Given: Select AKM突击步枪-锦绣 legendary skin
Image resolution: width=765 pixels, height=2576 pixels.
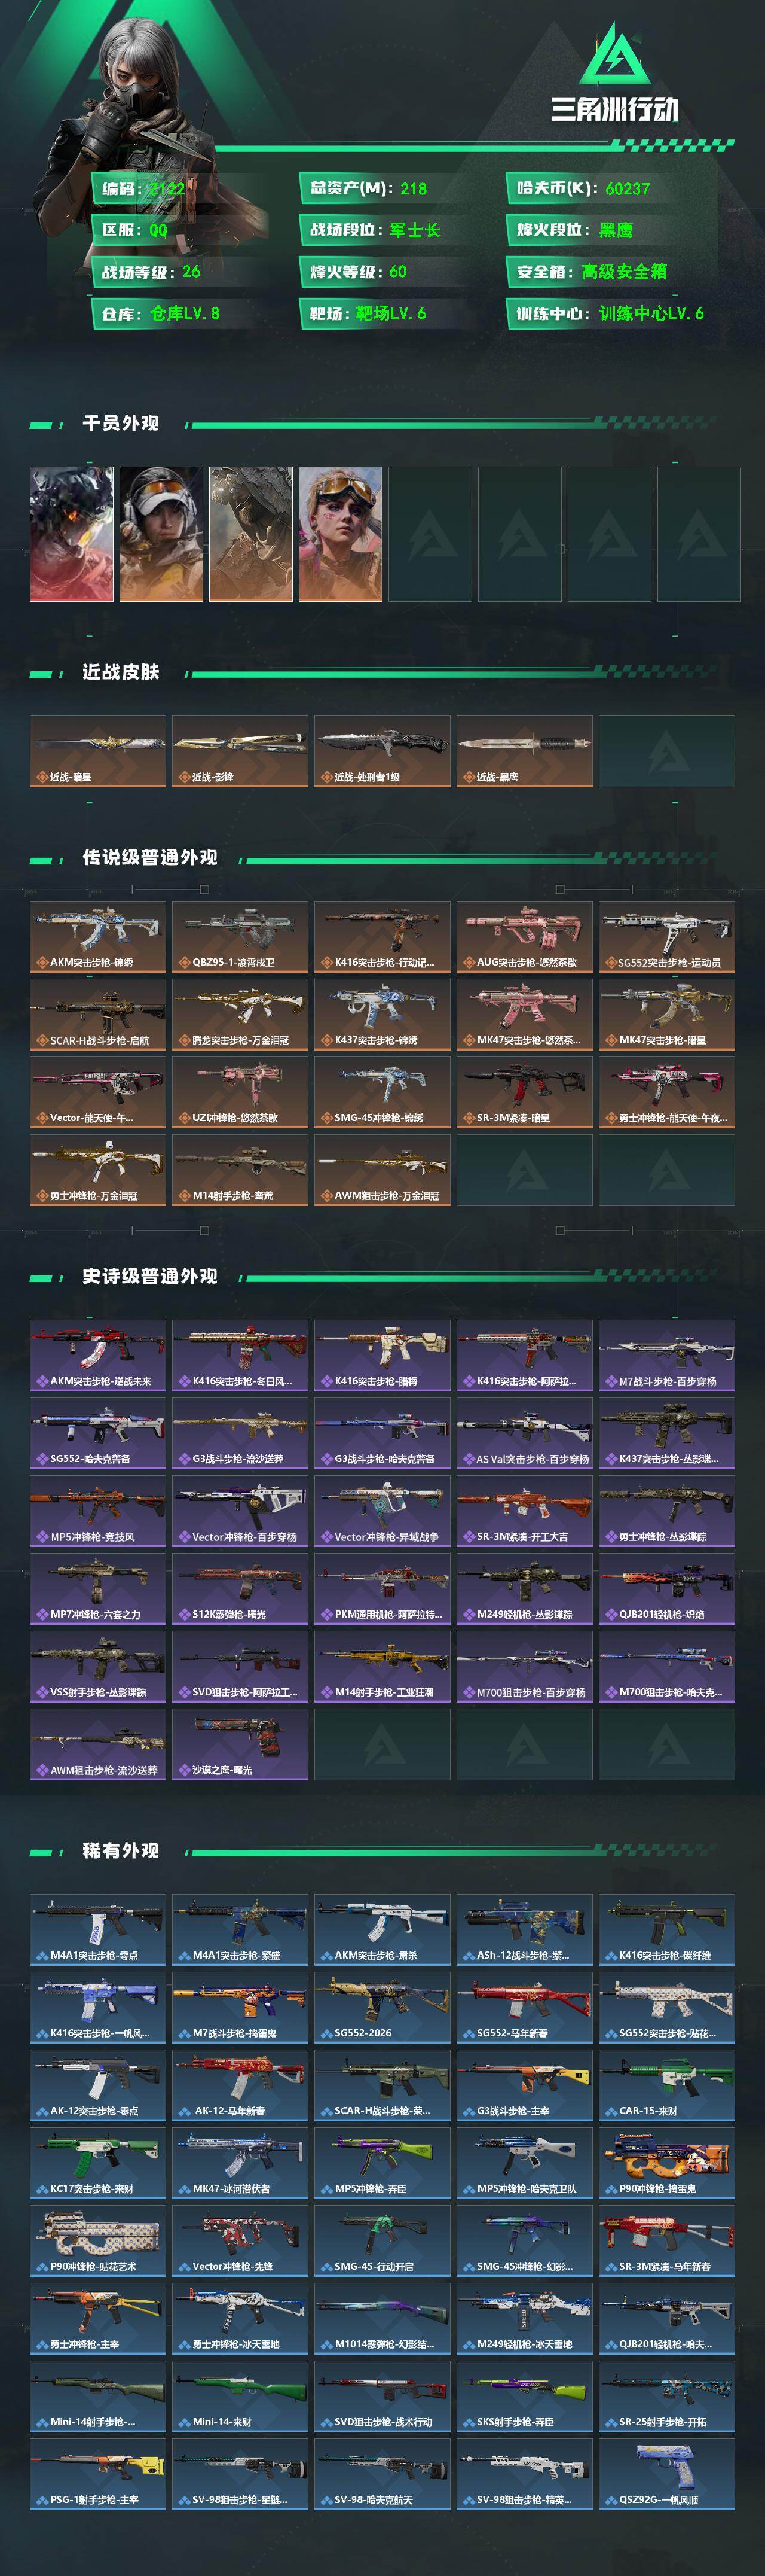Looking at the screenshot, I should click(x=98, y=937).
